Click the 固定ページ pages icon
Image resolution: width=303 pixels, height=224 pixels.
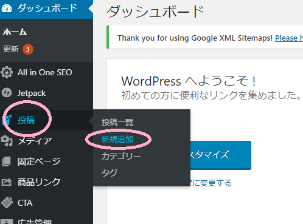7,161
